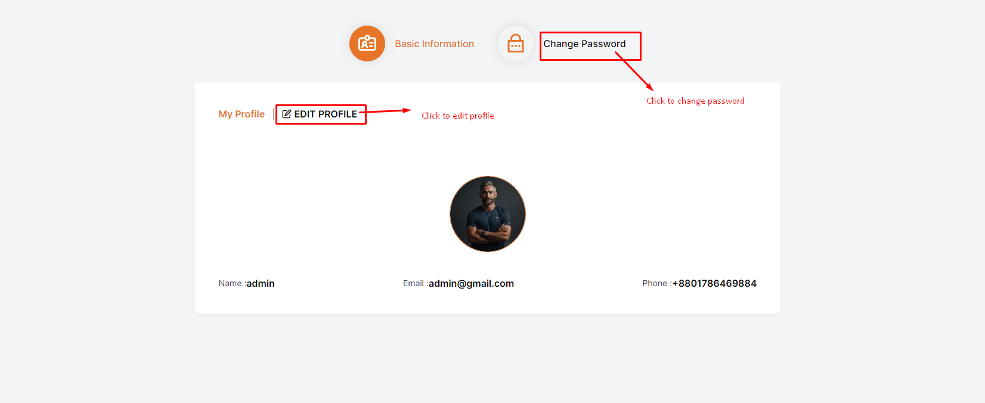
Task: Click the circular profile avatar photo
Action: pos(488,214)
